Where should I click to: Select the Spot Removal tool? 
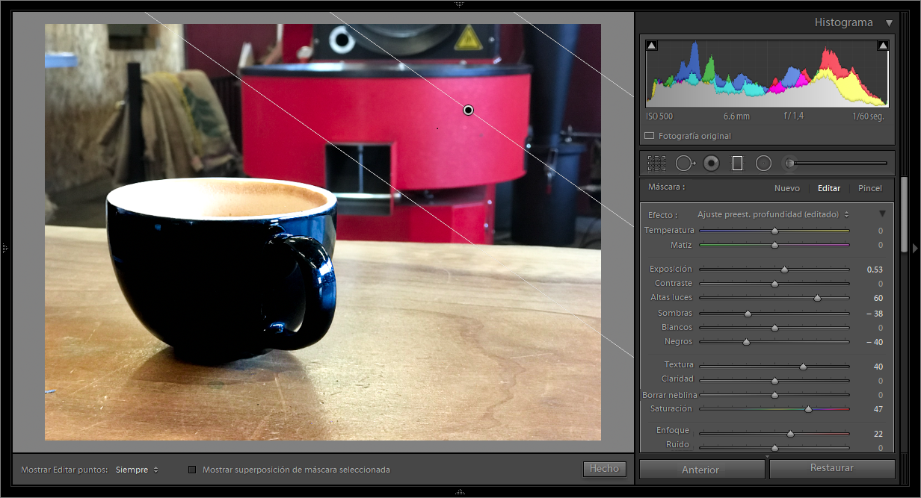684,163
